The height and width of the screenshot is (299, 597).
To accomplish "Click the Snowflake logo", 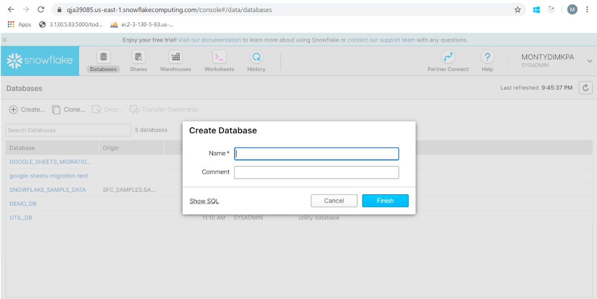I will 39,60.
